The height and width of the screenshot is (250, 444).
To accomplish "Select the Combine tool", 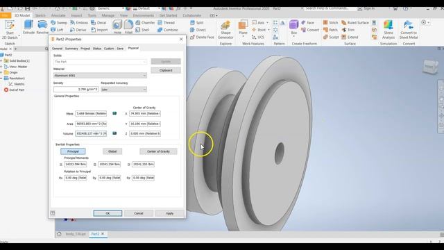I will [168, 30].
